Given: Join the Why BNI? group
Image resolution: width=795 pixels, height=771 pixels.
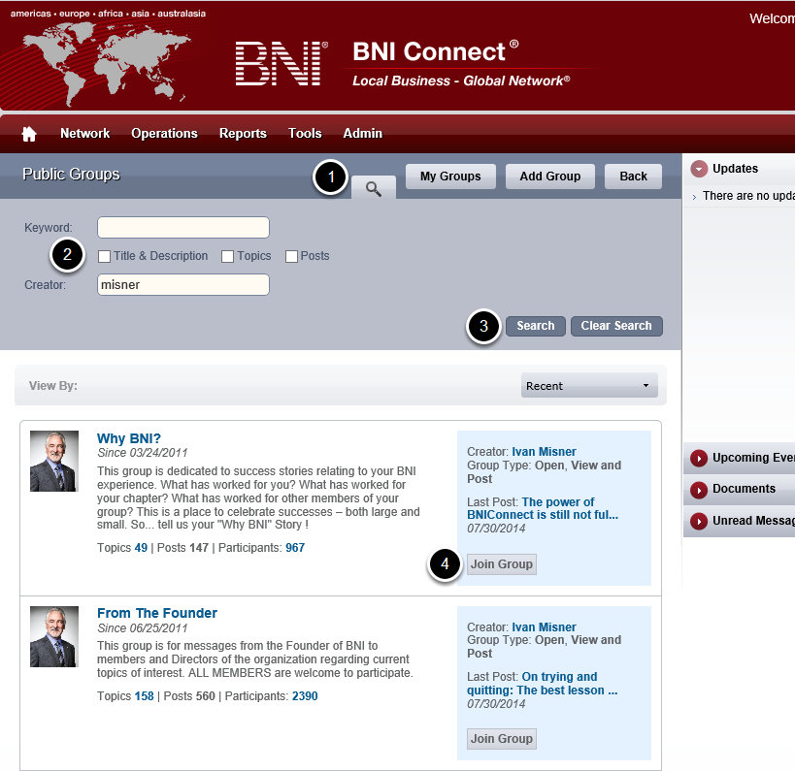Looking at the screenshot, I should (501, 563).
